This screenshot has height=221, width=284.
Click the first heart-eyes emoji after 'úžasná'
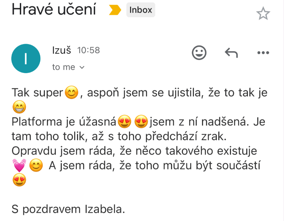point(125,122)
